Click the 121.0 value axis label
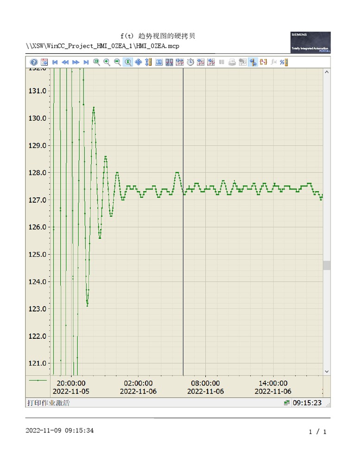356x474 pixels. tap(37, 363)
